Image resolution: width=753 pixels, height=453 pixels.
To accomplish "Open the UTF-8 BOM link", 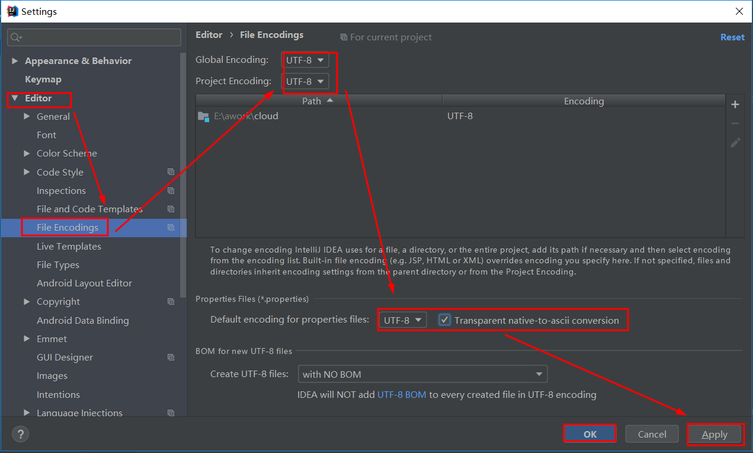I will pos(402,394).
